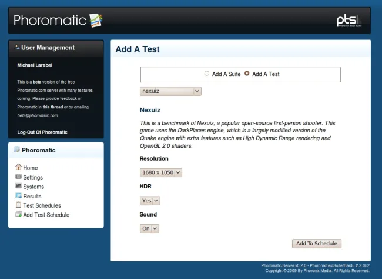
Task: Select the Add A Suite radio button
Action: click(x=206, y=74)
